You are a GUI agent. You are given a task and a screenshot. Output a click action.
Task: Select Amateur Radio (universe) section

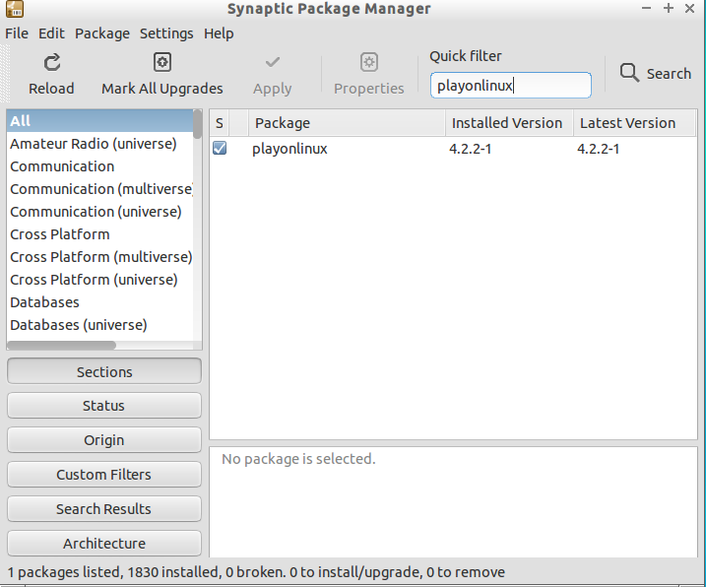tap(100, 144)
